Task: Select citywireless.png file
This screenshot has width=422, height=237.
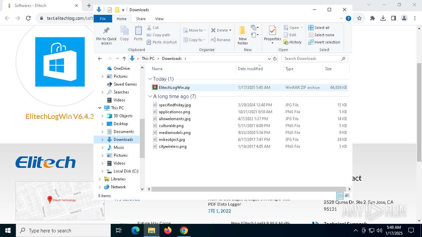Action: click(x=249, y=146)
